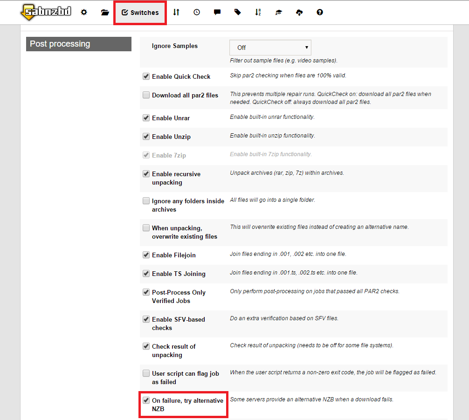Open Special settings via graduation cap icon

[278, 13]
